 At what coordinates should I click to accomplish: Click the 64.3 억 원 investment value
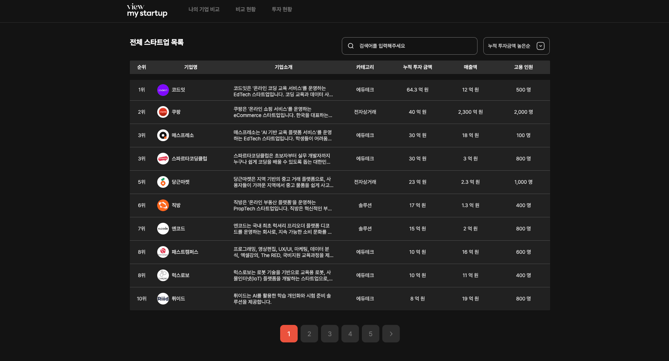[418, 90]
